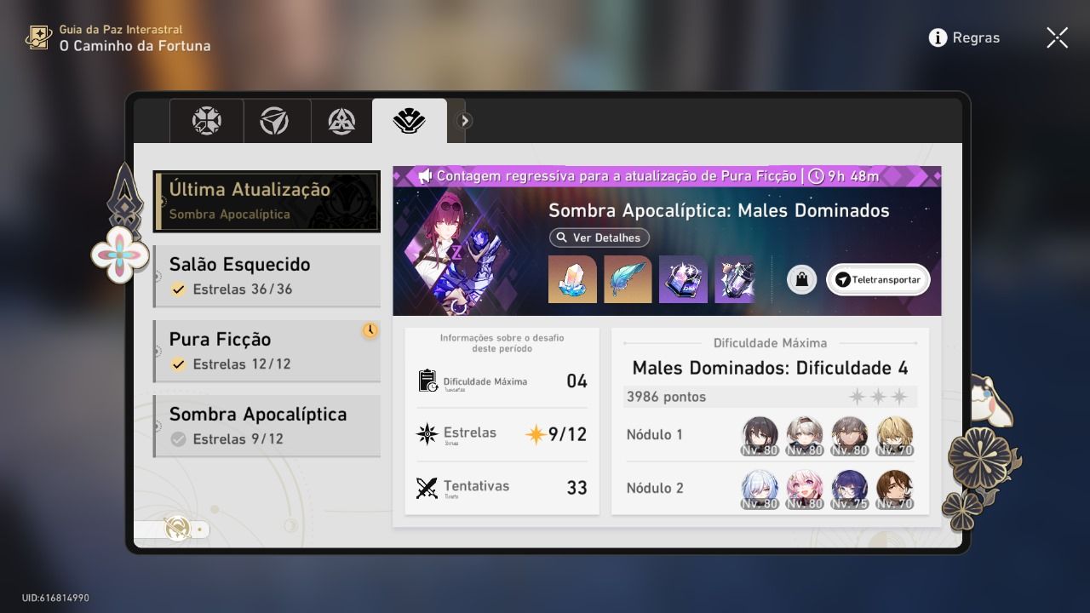Screen dimensions: 1090x613
Task: View the blue feather reward icon
Action: tap(628, 278)
